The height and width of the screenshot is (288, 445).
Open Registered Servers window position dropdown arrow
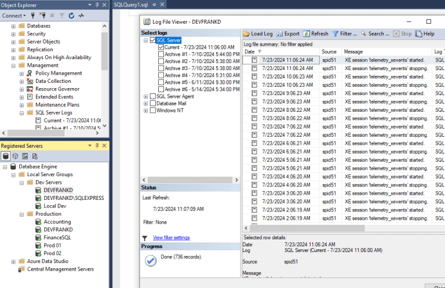point(90,145)
